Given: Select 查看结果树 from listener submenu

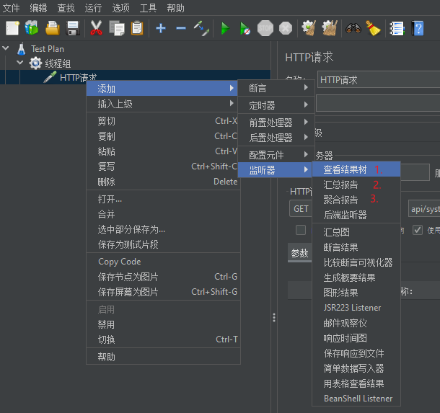Looking at the screenshot, I should (345, 170).
